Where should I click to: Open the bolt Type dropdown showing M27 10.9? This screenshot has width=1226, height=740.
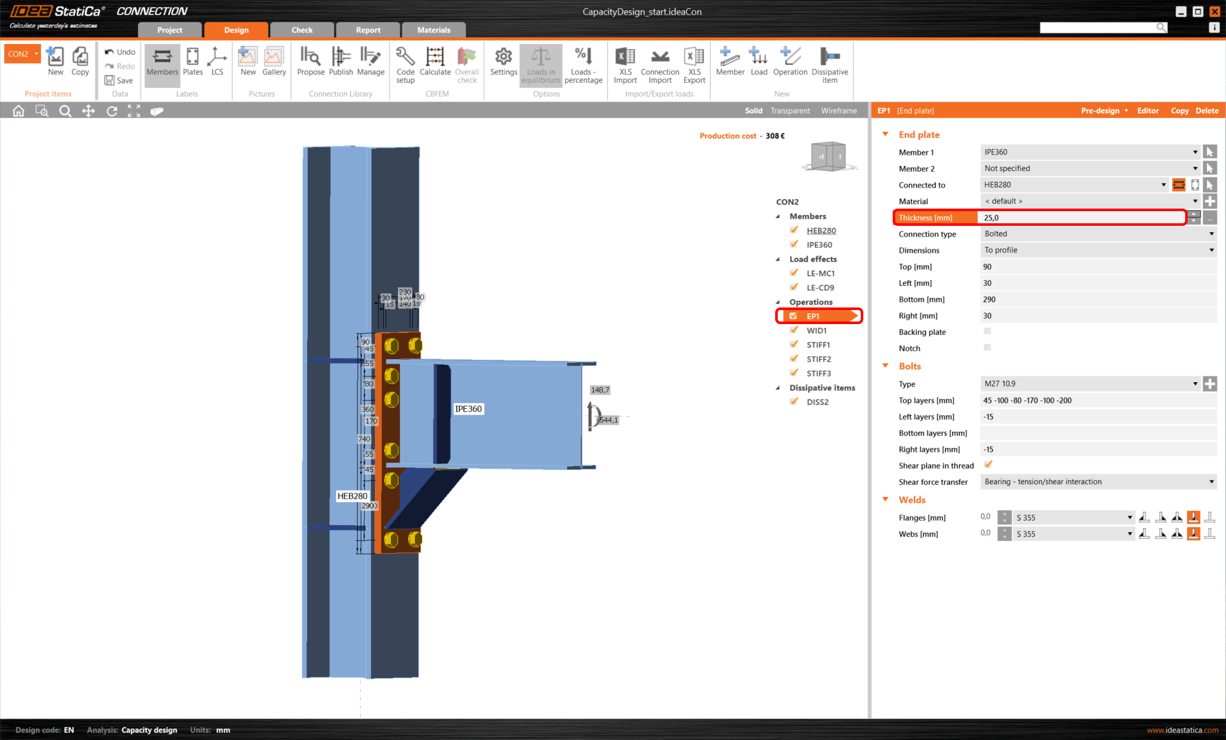[x=1195, y=383]
